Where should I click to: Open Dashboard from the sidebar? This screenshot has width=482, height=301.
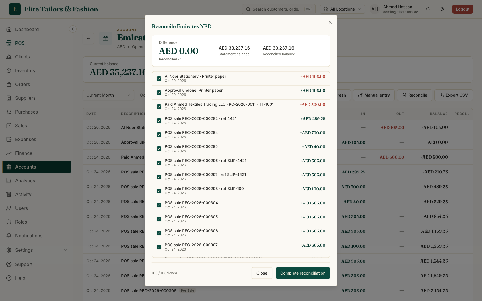pyautogui.click(x=36, y=29)
